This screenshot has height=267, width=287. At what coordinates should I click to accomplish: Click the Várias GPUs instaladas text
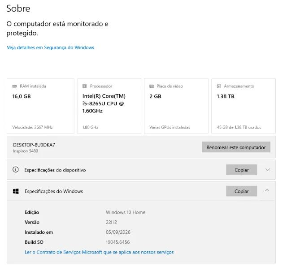point(170,127)
